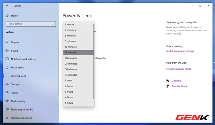
Task: Click the Storage drive icon
Action: [7, 84]
